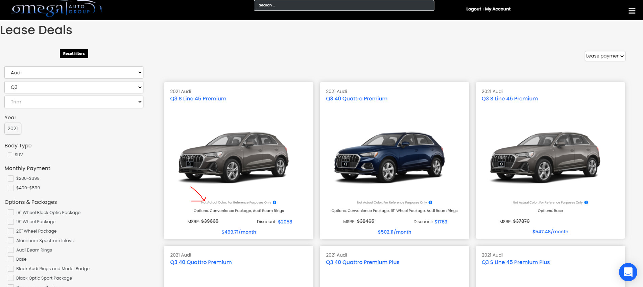The height and width of the screenshot is (287, 643).
Task: Check the Audi Beam Rings option
Action: click(11, 250)
